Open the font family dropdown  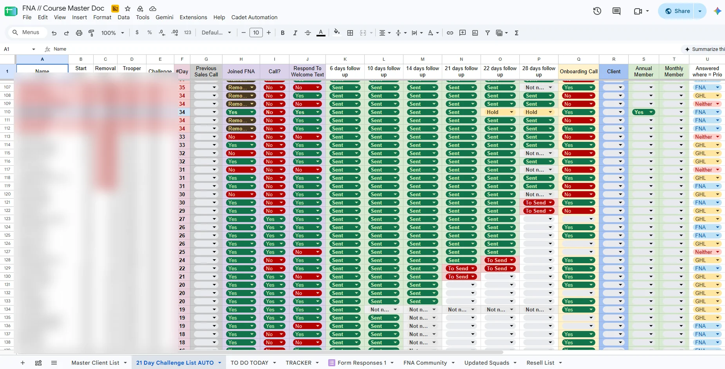click(216, 33)
